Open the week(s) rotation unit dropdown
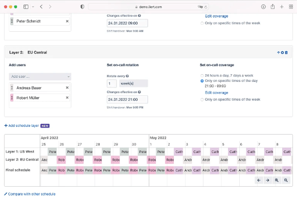Screen dimensions: 297x199 coord(133,83)
